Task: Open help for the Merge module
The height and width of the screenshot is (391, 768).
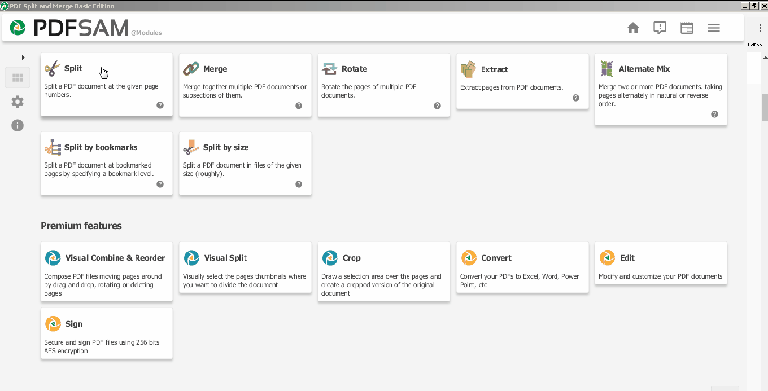Action: pos(299,106)
